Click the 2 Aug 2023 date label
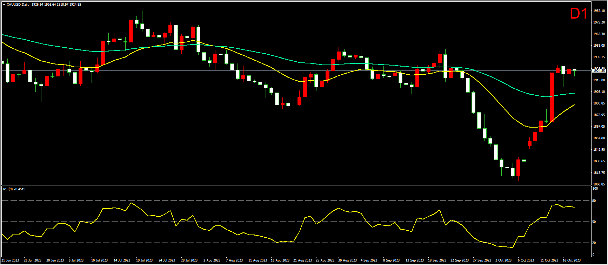The height and width of the screenshot is (265, 608). tap(212, 260)
